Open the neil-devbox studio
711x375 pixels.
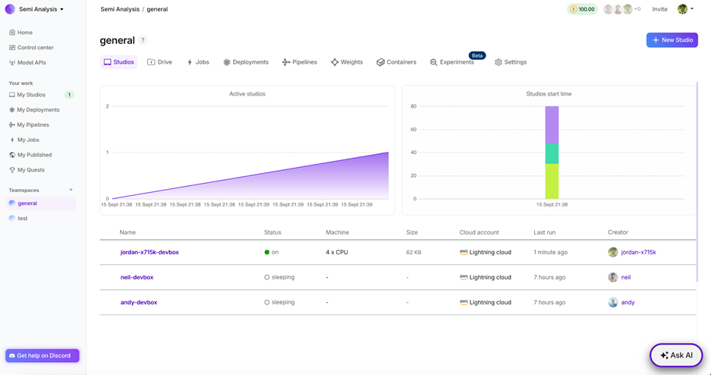coord(137,277)
